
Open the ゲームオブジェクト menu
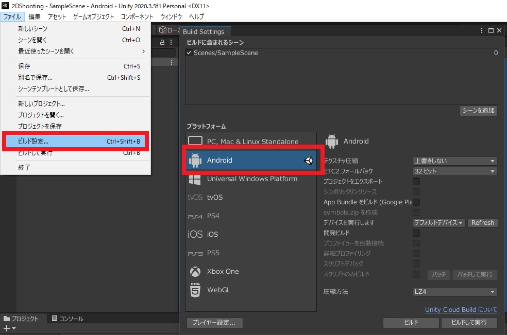93,16
